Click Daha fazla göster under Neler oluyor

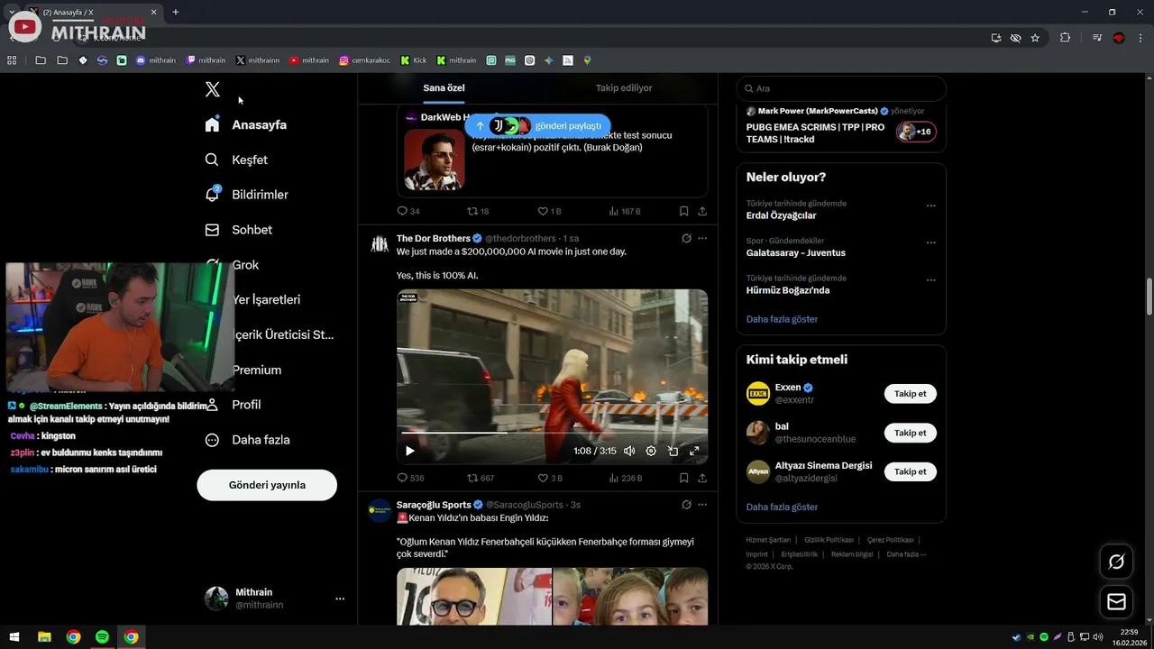click(782, 319)
